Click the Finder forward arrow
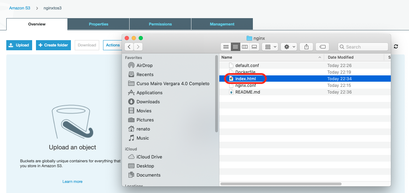Viewport: 409px width, 193px height. click(138, 47)
